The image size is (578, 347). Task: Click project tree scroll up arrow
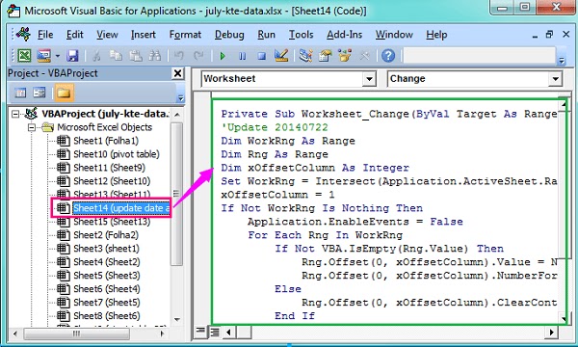(x=177, y=115)
